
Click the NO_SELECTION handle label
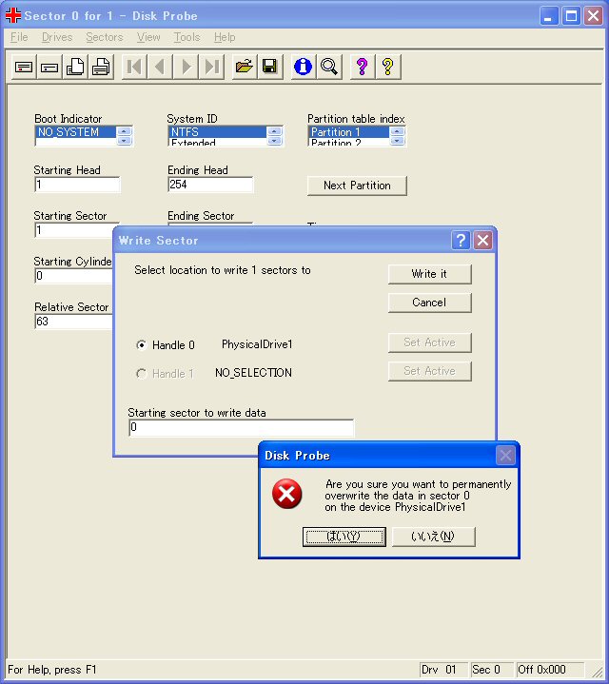[x=253, y=373]
